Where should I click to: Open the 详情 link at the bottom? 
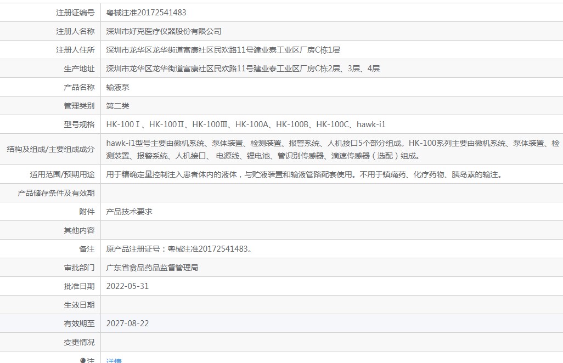114,360
